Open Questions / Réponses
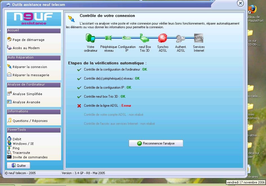The width and height of the screenshot is (266, 186). coord(30,121)
